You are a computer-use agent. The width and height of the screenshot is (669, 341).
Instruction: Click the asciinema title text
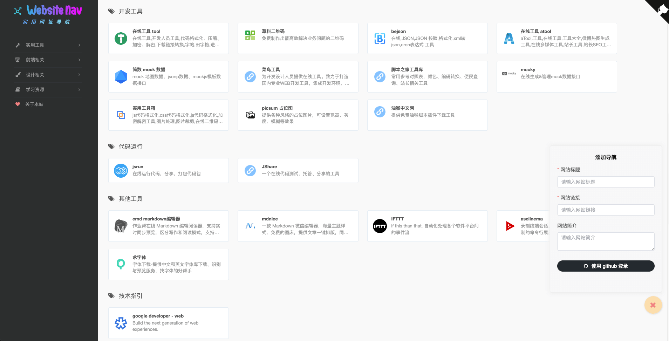click(532, 219)
